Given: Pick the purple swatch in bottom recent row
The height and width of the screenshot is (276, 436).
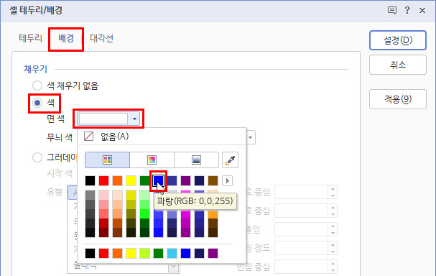Looking at the screenshot, I should 213,254.
